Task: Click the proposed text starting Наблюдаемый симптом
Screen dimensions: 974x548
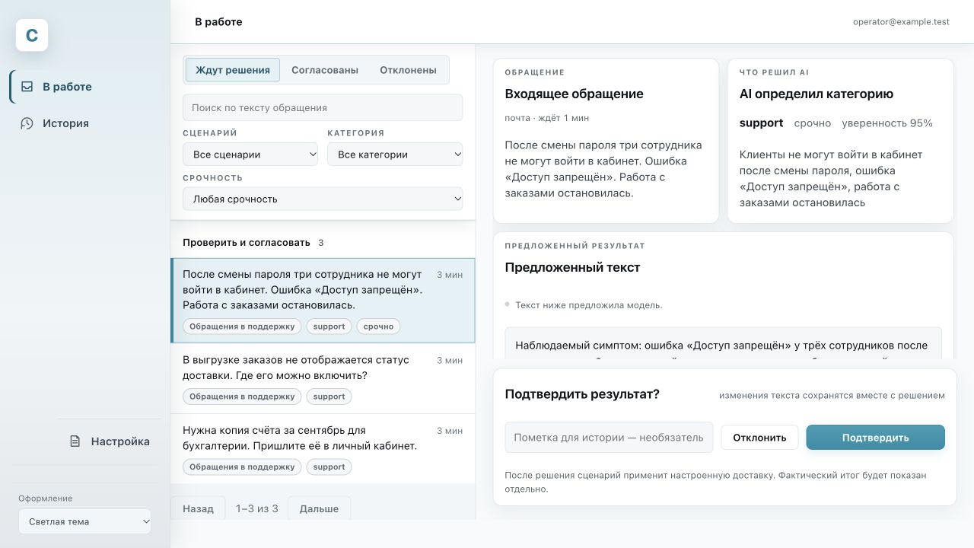Action: pyautogui.click(x=723, y=344)
